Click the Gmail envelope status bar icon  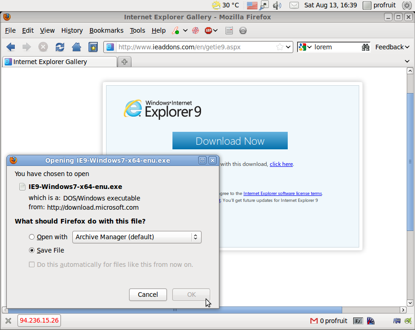click(314, 321)
